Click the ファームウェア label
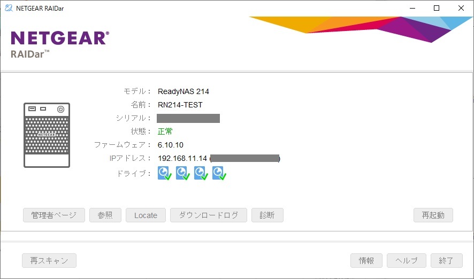474x279 pixels. [122, 145]
